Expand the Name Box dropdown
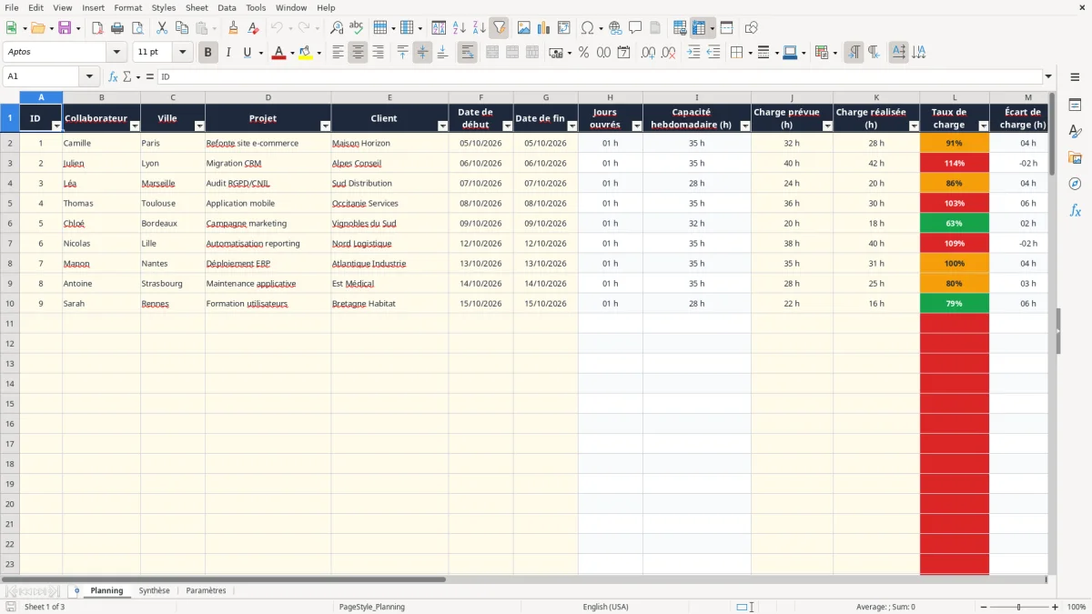Viewport: 1092px width, 614px height. click(89, 77)
